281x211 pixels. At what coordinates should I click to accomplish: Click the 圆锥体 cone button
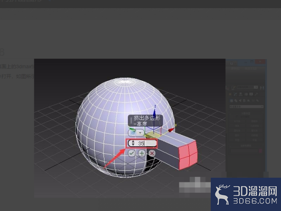point(254,121)
